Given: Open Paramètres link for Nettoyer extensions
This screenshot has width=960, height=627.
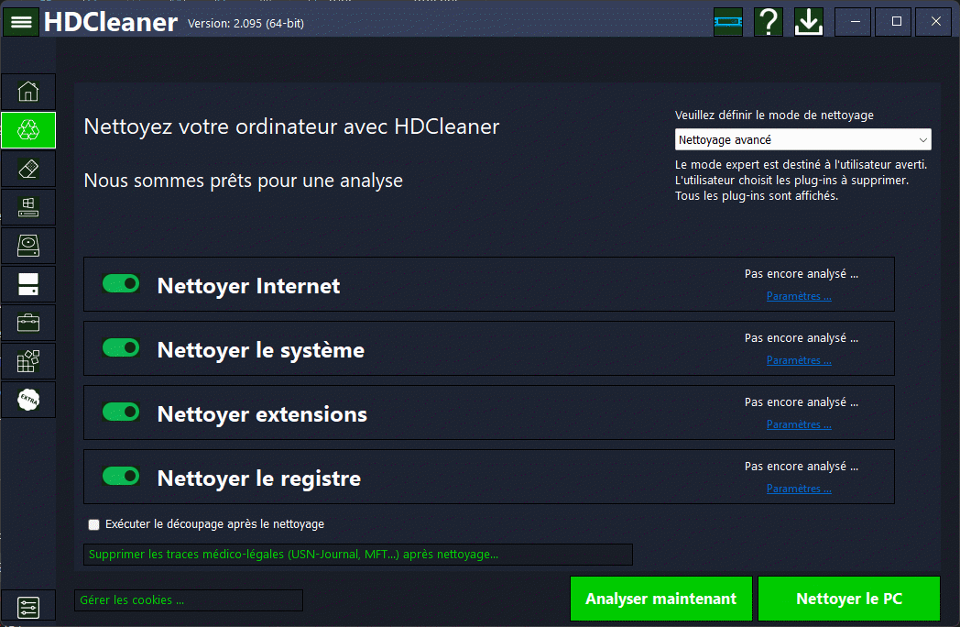Looking at the screenshot, I should [799, 424].
